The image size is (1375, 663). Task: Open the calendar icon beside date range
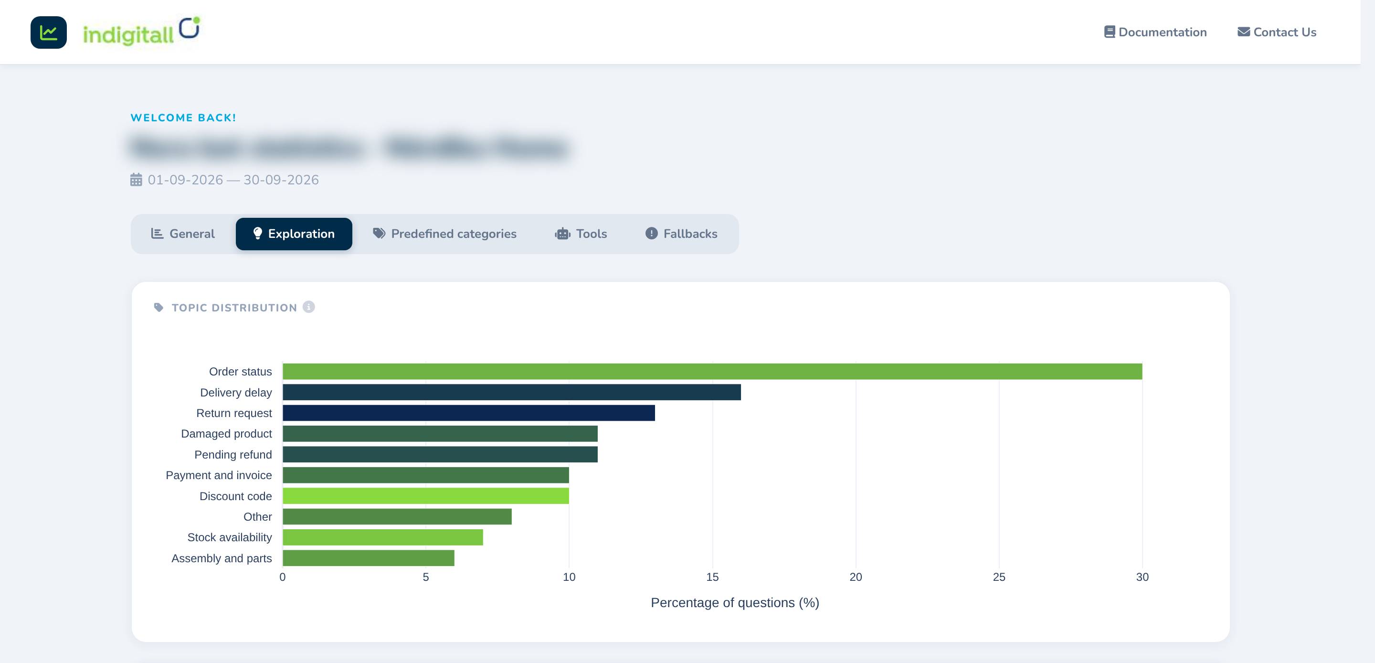point(136,180)
